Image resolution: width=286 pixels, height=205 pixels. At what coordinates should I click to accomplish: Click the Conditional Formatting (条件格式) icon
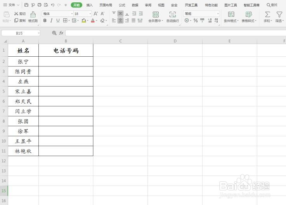pos(231,14)
